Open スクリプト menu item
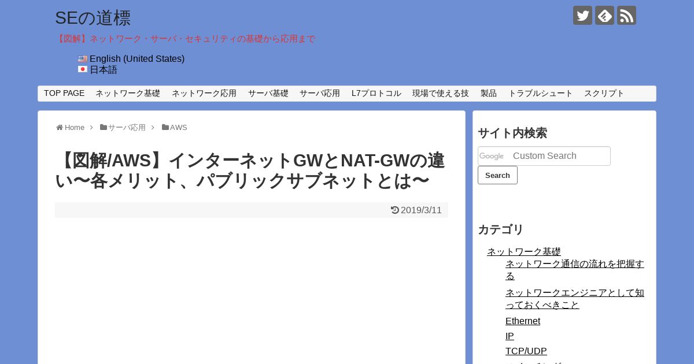This screenshot has height=364, width=694. (x=604, y=94)
